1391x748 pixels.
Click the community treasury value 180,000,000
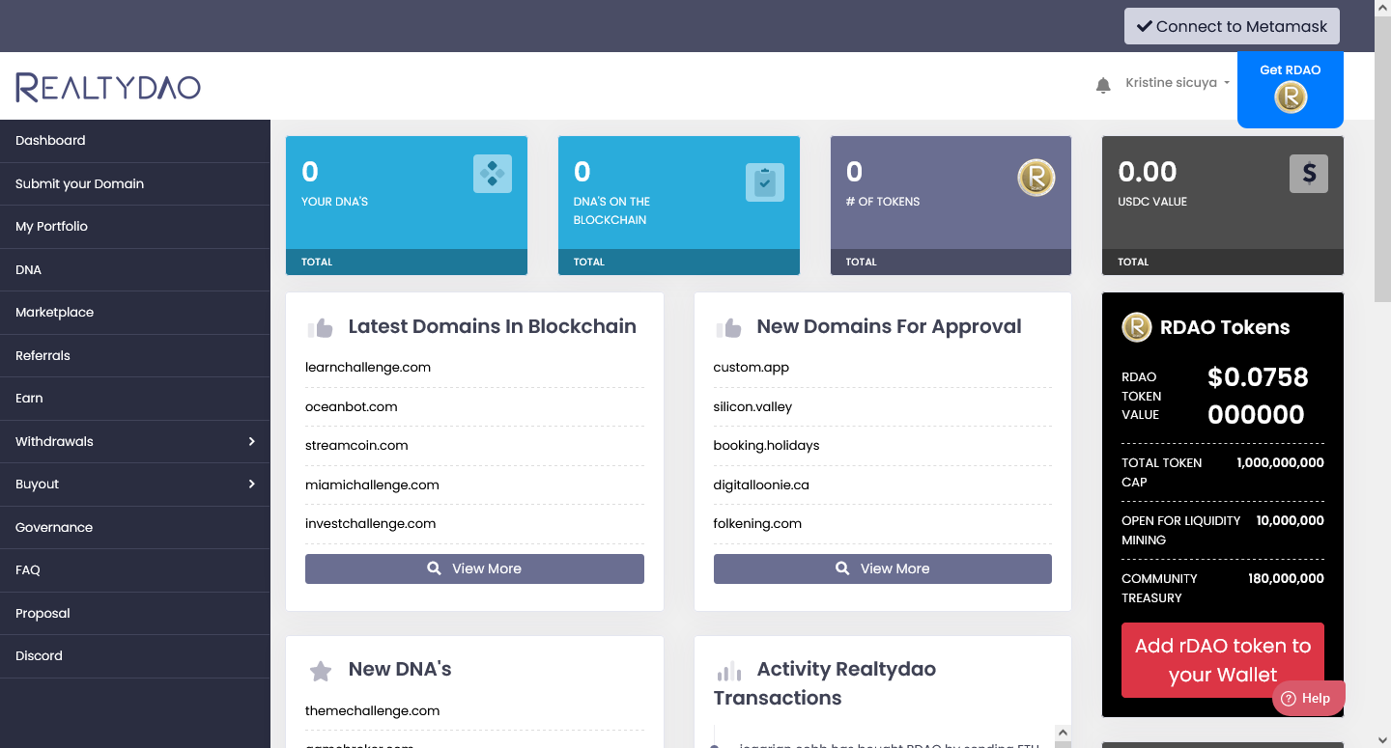point(1286,579)
